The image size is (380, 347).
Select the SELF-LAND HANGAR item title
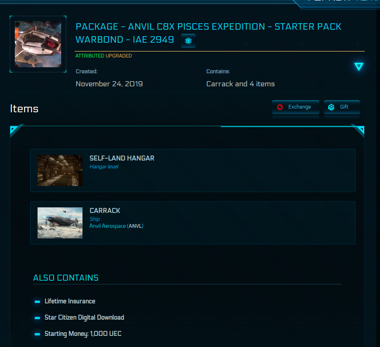tap(122, 158)
